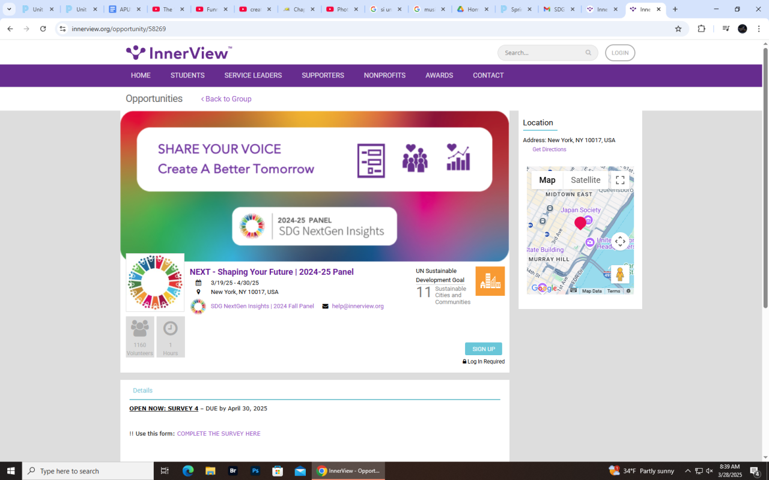Viewport: 769px width, 480px height.
Task: Follow the Back to Group link
Action: [226, 99]
